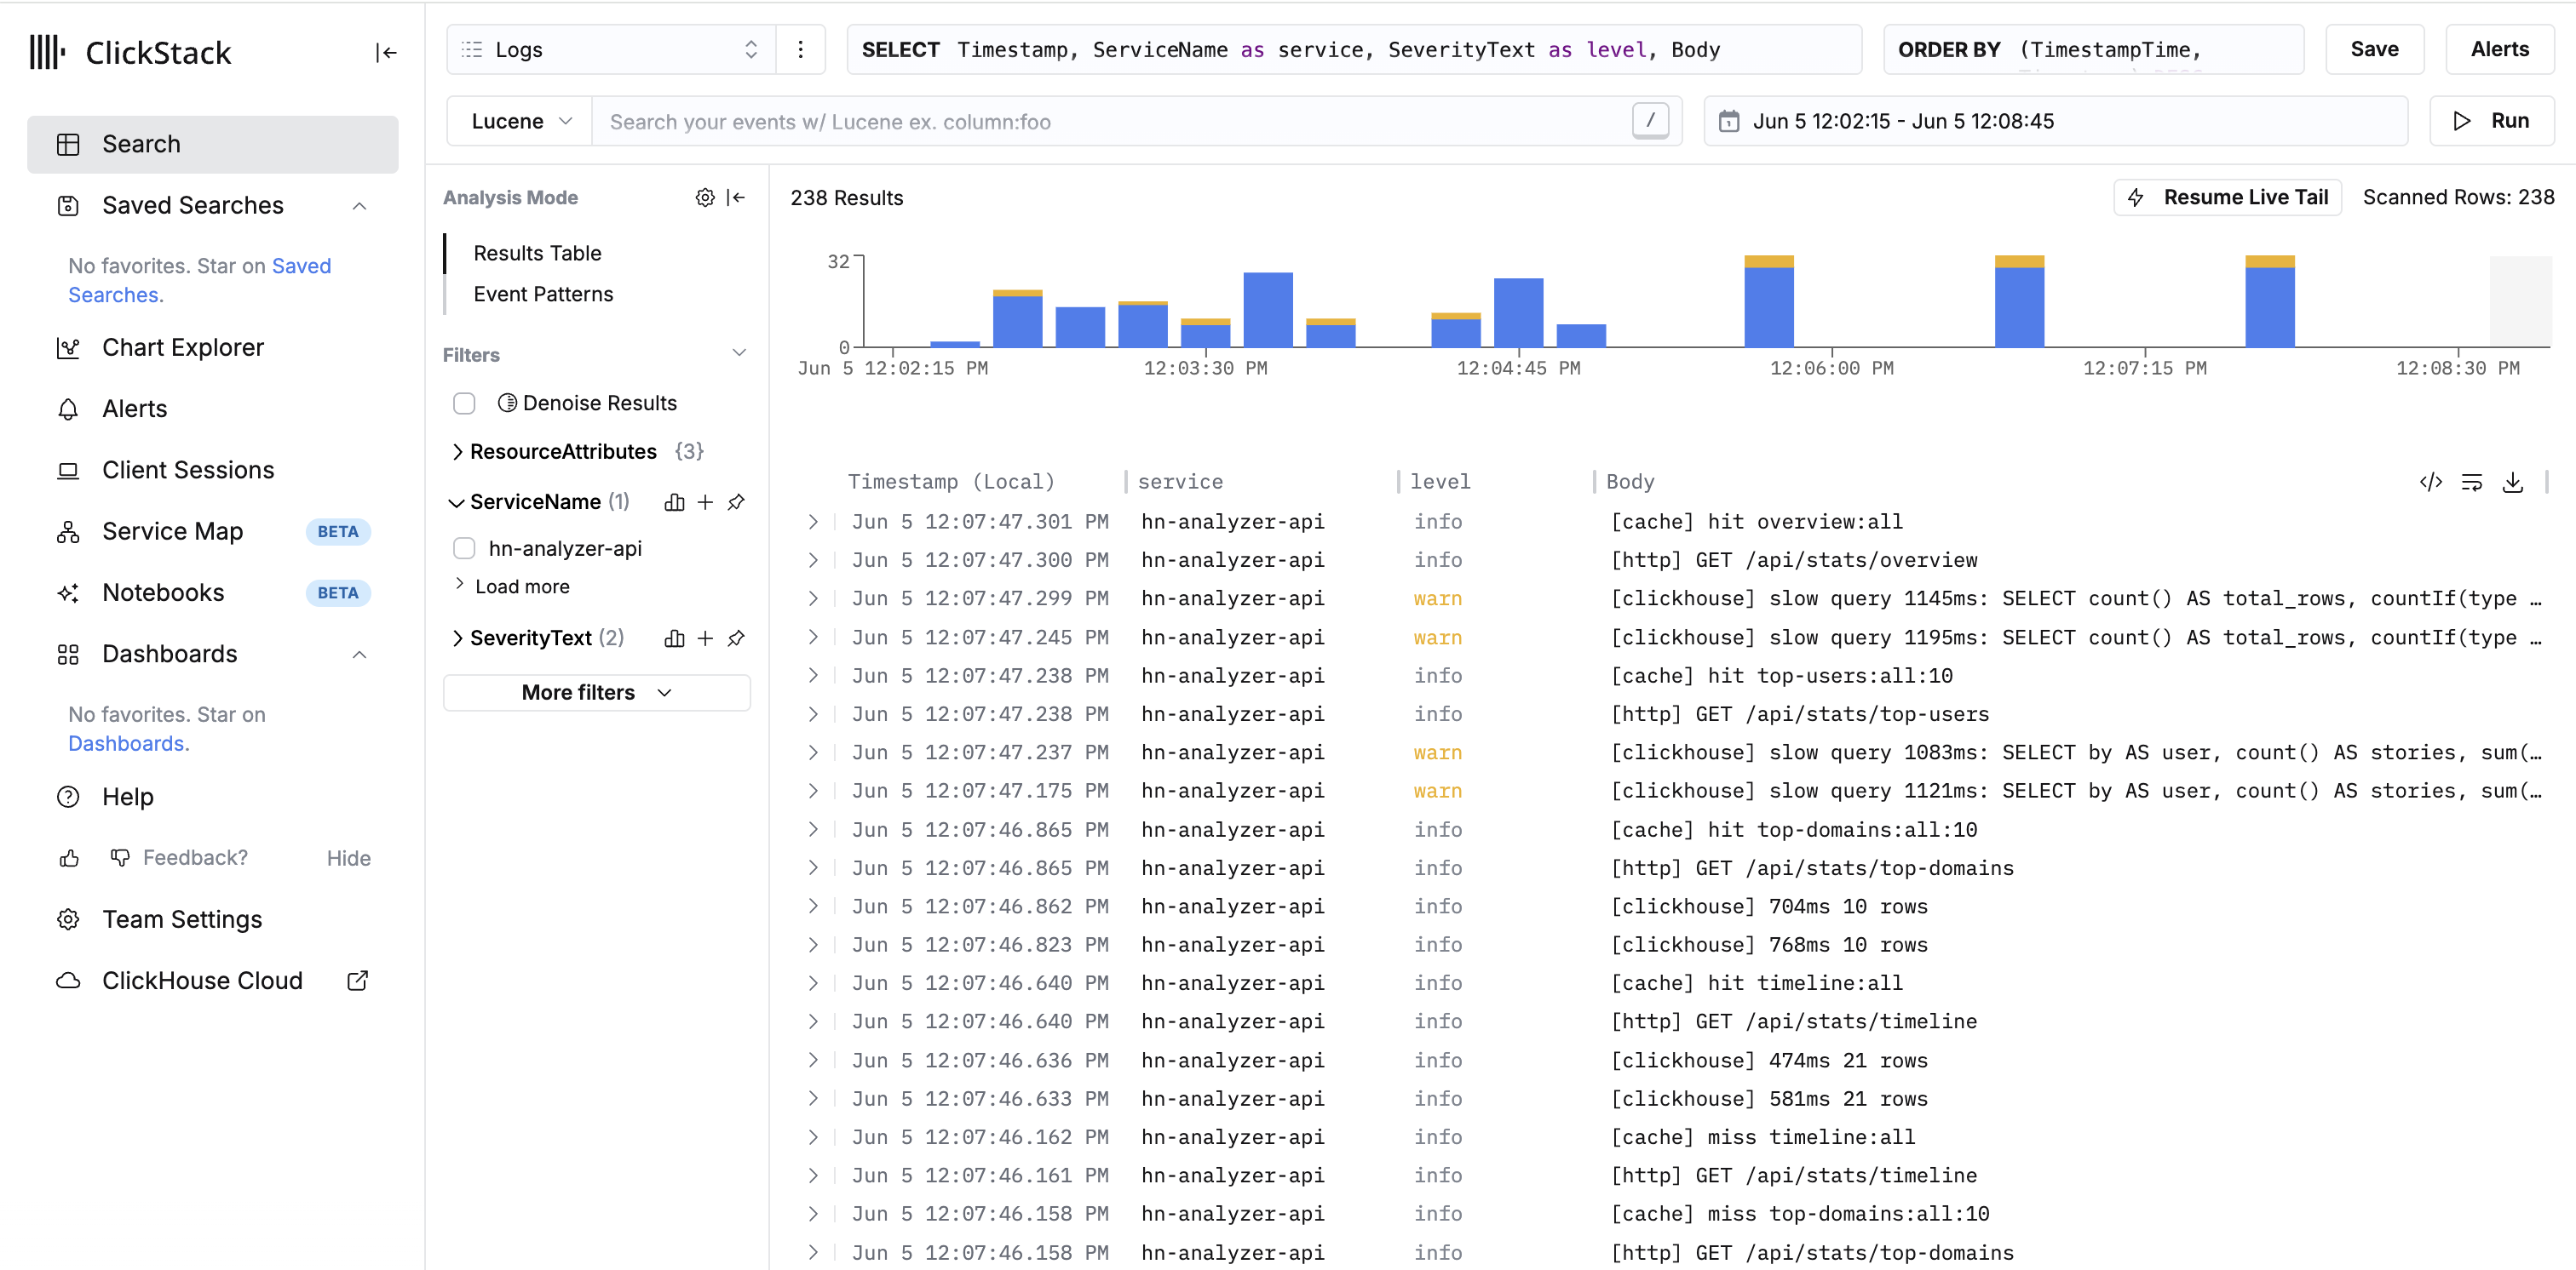Collapse the left navigation sidebar
Viewport: 2576px width, 1270px height.
click(x=386, y=53)
